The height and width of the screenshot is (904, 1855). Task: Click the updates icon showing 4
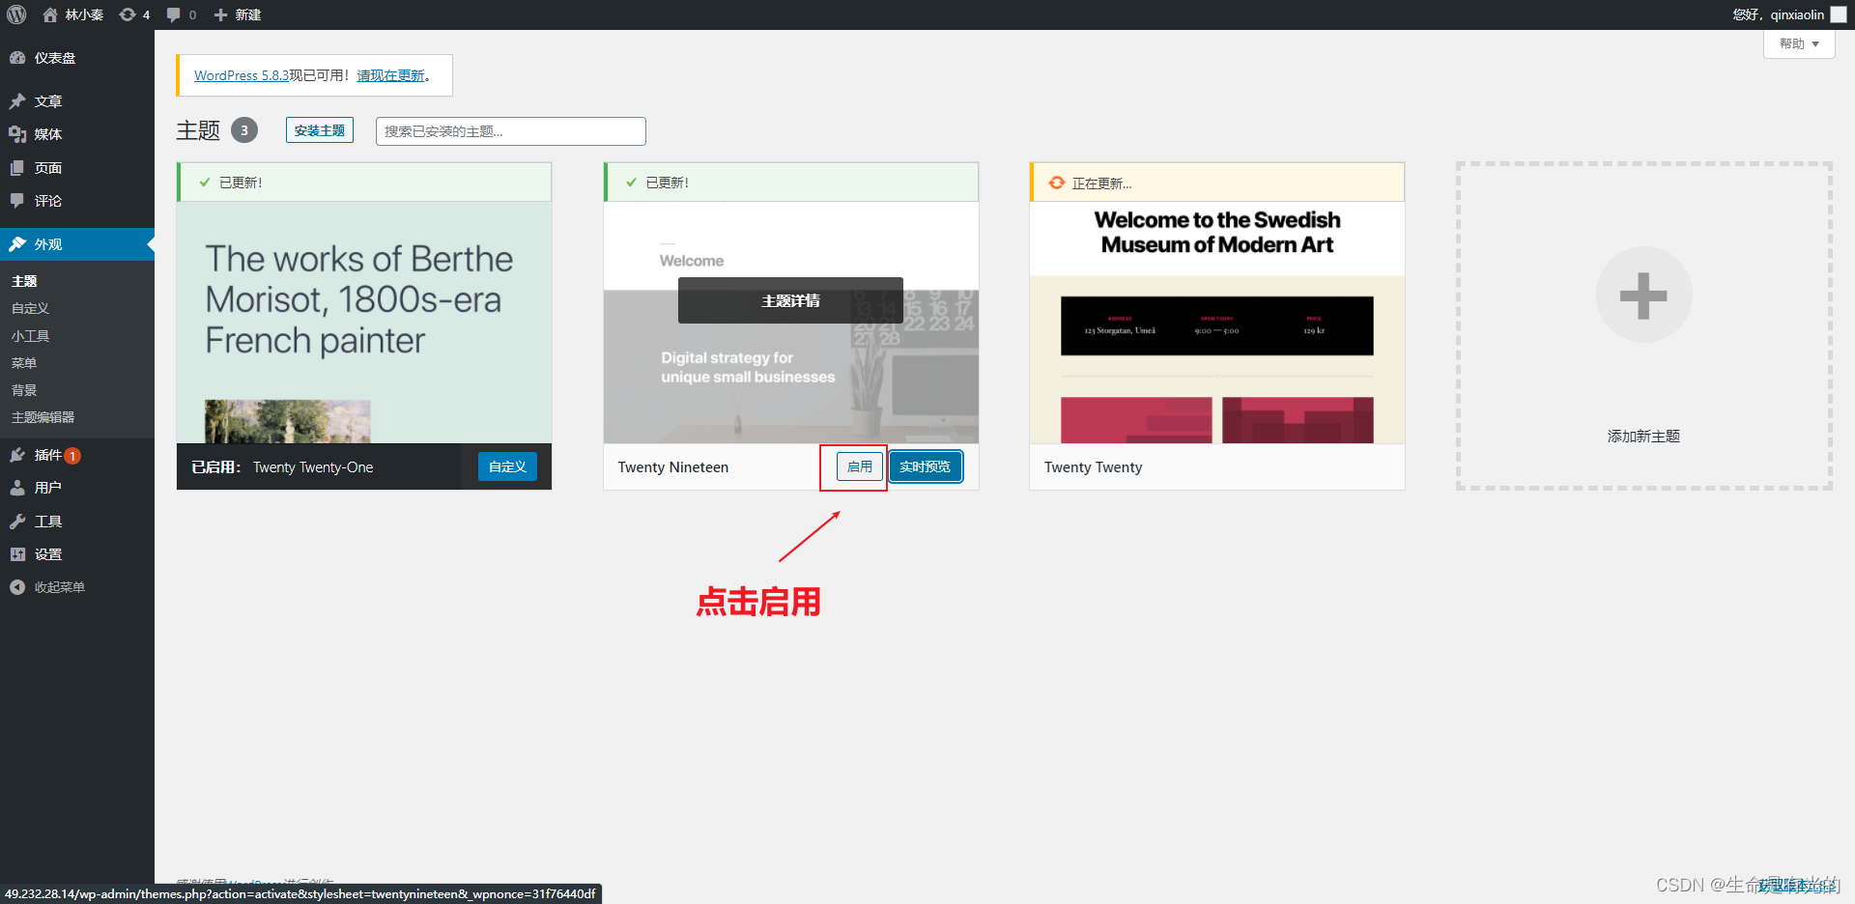(128, 14)
